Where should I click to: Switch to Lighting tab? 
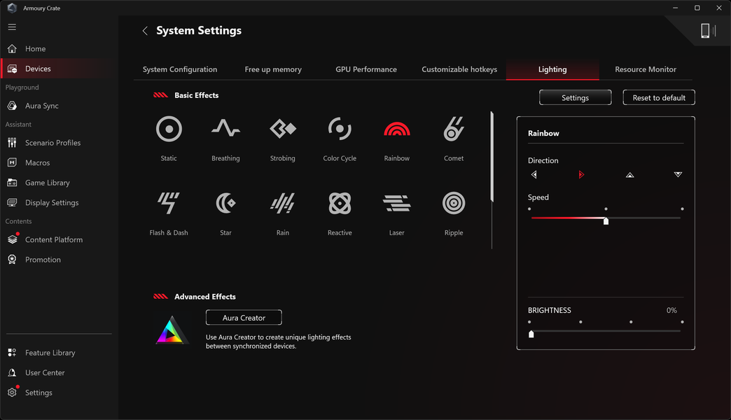click(552, 69)
